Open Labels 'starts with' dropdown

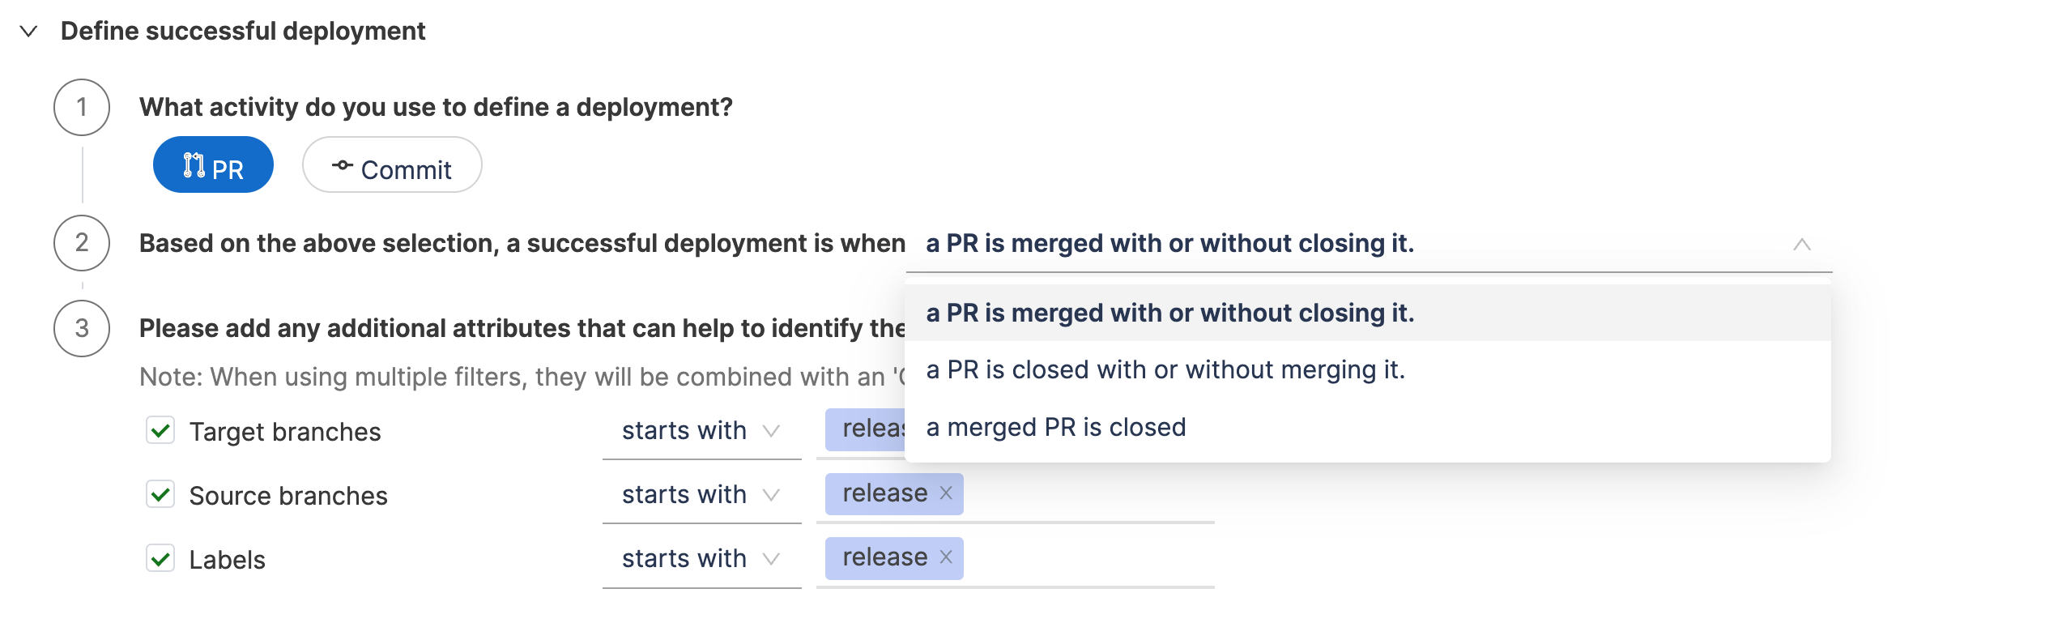(701, 559)
